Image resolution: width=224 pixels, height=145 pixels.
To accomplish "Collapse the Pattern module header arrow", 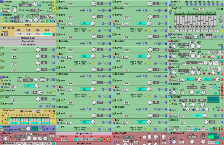I will [1, 15].
